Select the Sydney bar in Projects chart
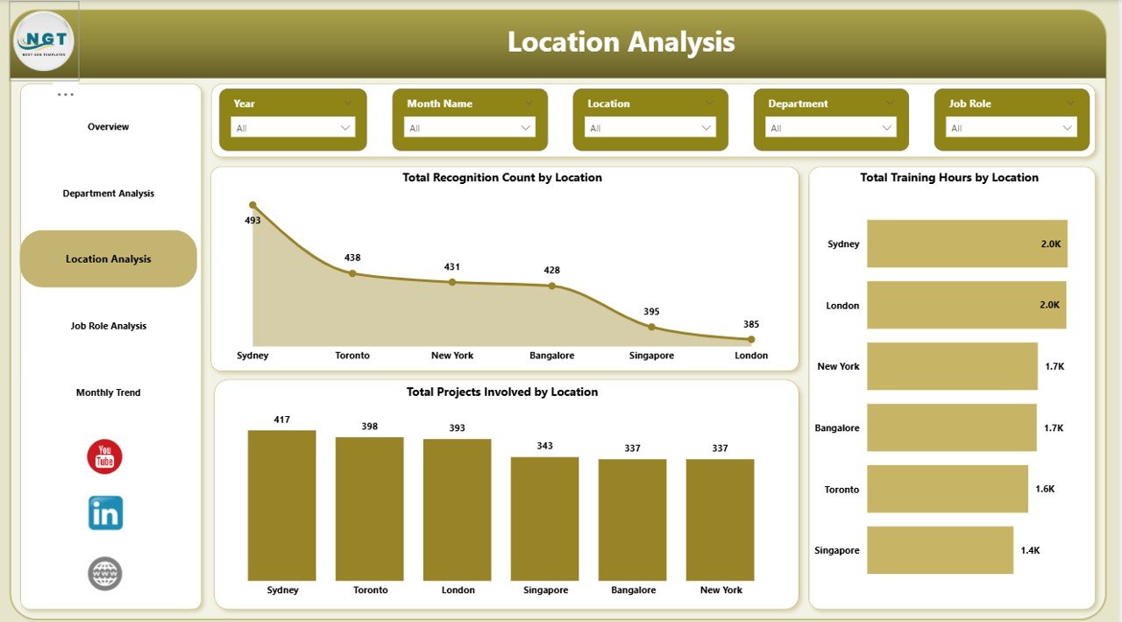 [281, 504]
